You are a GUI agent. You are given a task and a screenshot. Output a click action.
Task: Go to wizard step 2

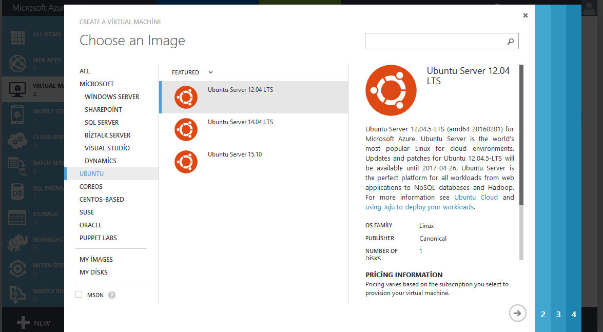[543, 315]
